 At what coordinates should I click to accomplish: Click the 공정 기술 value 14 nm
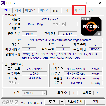coord(29,34)
